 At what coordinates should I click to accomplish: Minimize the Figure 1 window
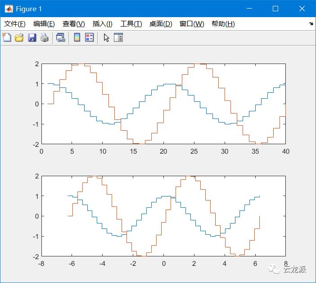[x=249, y=9]
